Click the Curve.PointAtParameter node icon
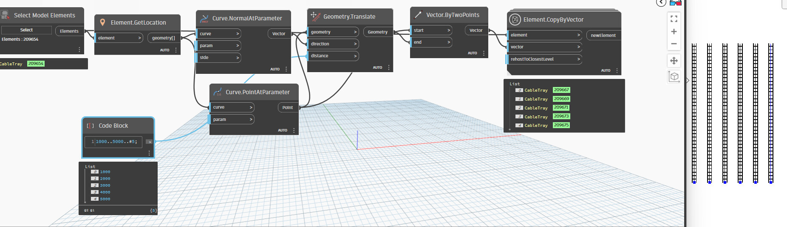This screenshot has width=787, height=227. coord(218,92)
